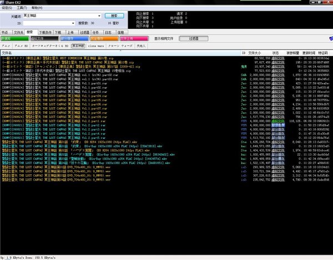Open the 帮助 menu
Viewport: 333px width, 260px height.
click(37, 8)
